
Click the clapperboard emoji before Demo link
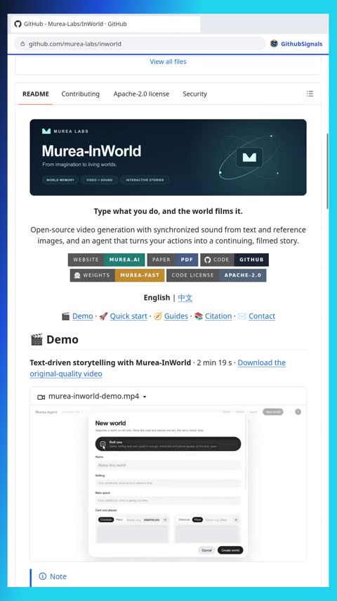tap(65, 316)
